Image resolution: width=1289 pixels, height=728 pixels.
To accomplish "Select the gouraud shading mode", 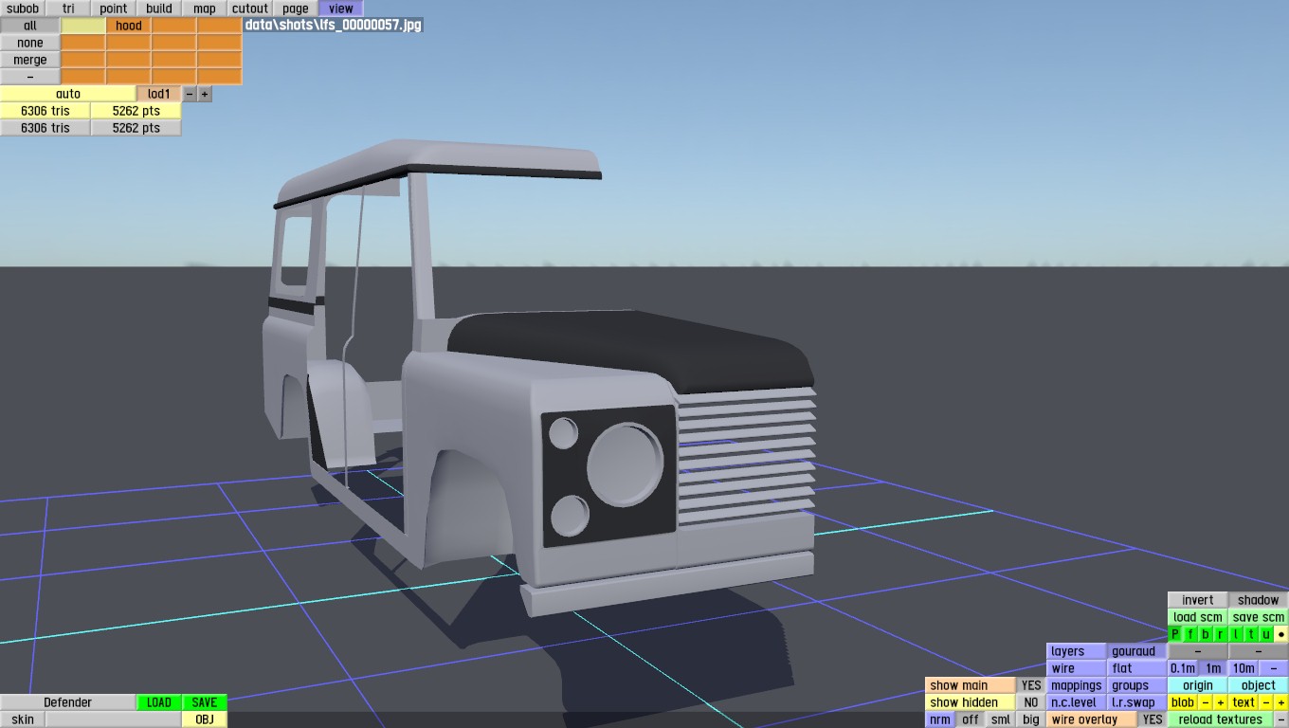I will pyautogui.click(x=1137, y=651).
